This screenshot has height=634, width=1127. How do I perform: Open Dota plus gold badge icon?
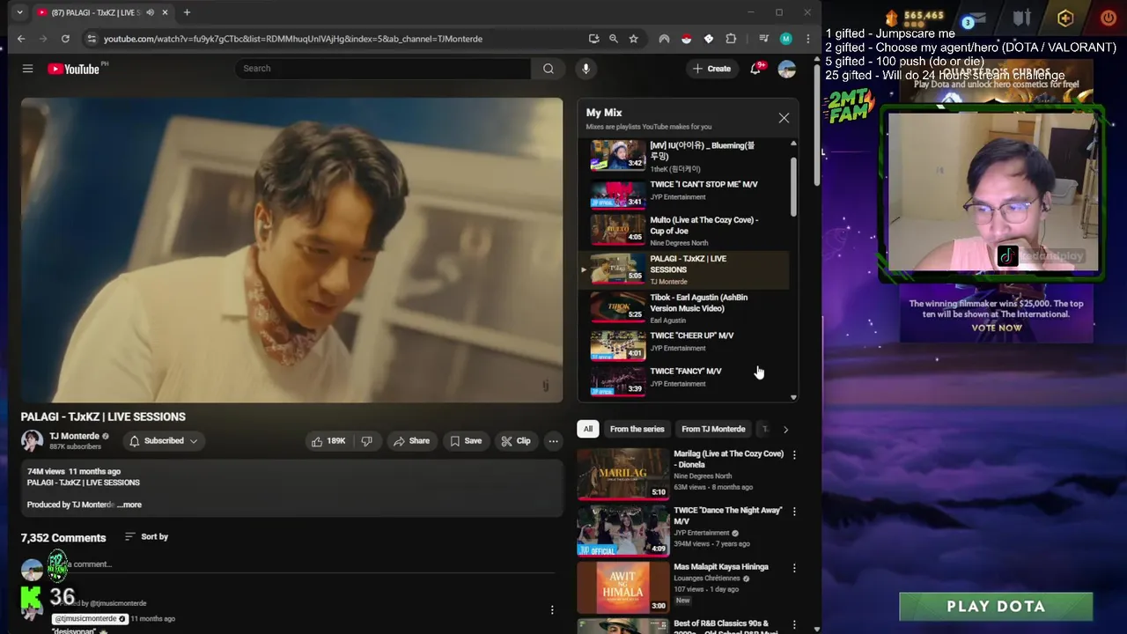(1065, 18)
